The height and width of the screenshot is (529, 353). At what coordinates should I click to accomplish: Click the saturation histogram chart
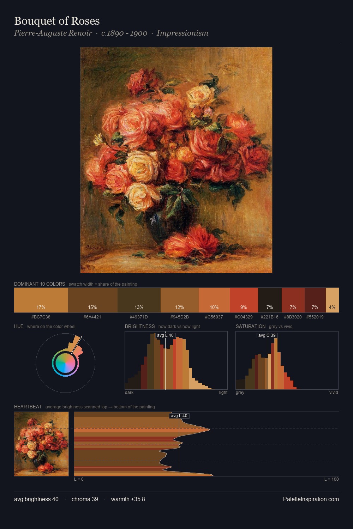pyautogui.click(x=287, y=360)
